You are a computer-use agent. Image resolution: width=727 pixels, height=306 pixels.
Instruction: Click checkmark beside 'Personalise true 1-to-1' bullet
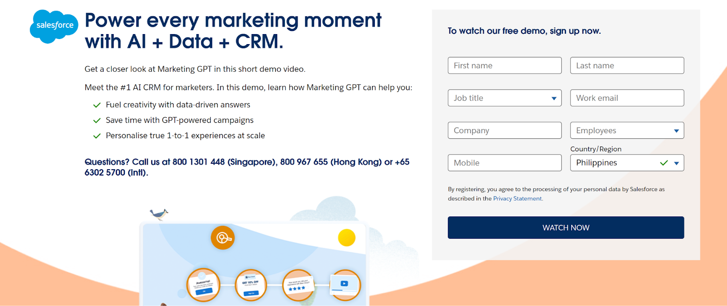click(x=97, y=136)
